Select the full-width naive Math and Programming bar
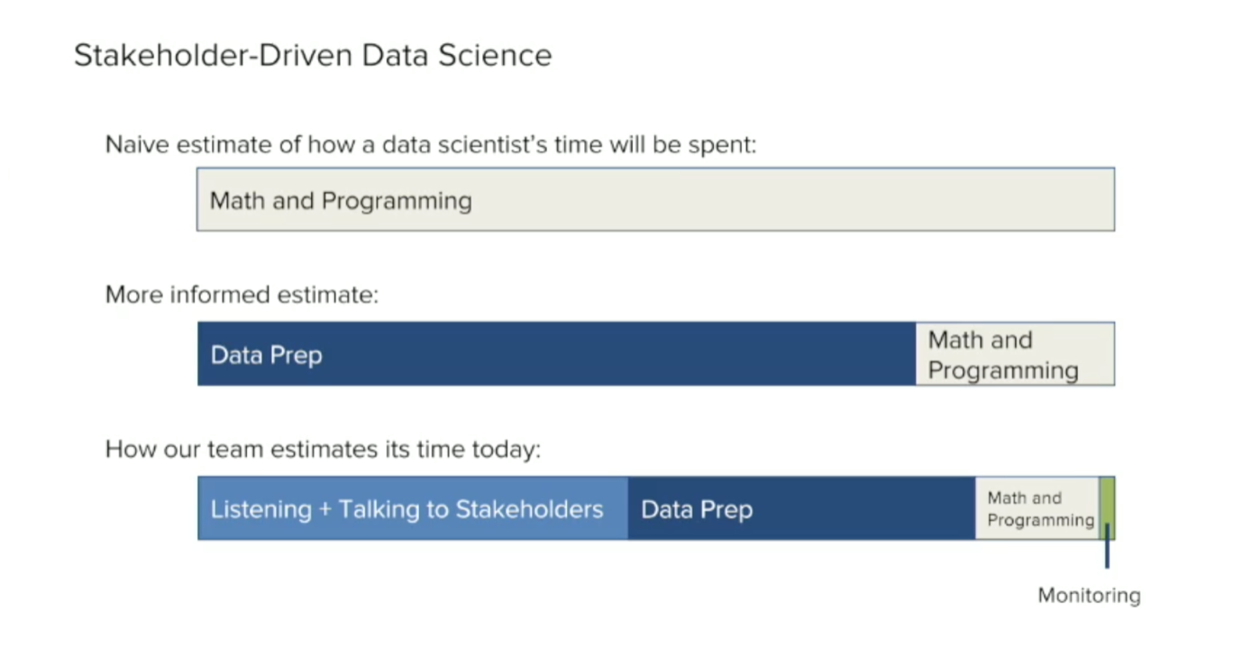1233x658 pixels. (x=656, y=199)
